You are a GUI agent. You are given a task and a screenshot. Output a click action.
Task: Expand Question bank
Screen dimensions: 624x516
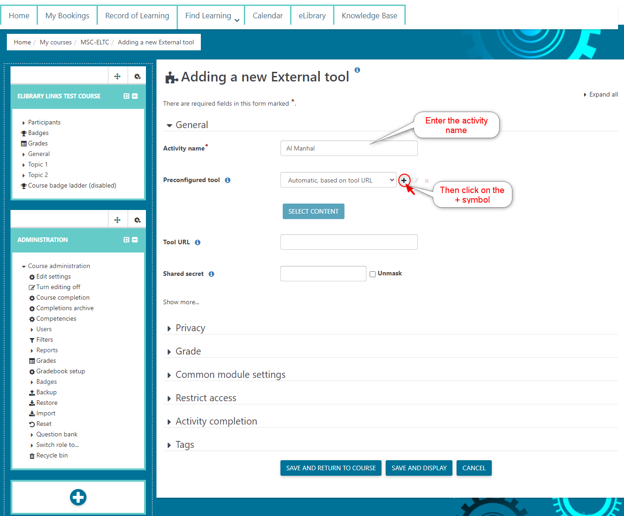coord(54,435)
